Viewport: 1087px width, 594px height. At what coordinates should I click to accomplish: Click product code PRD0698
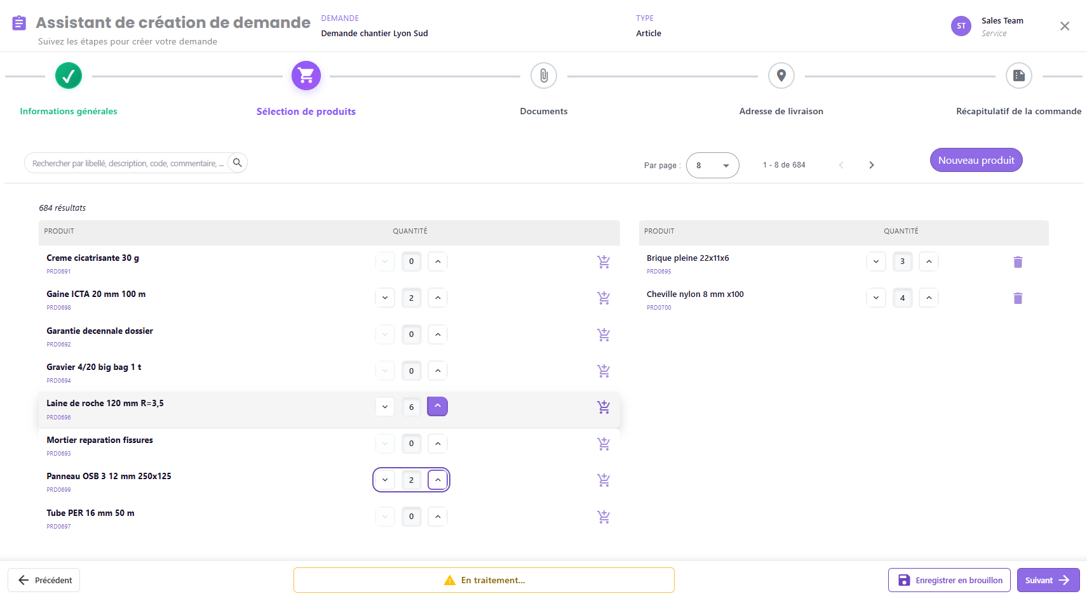pos(58,308)
